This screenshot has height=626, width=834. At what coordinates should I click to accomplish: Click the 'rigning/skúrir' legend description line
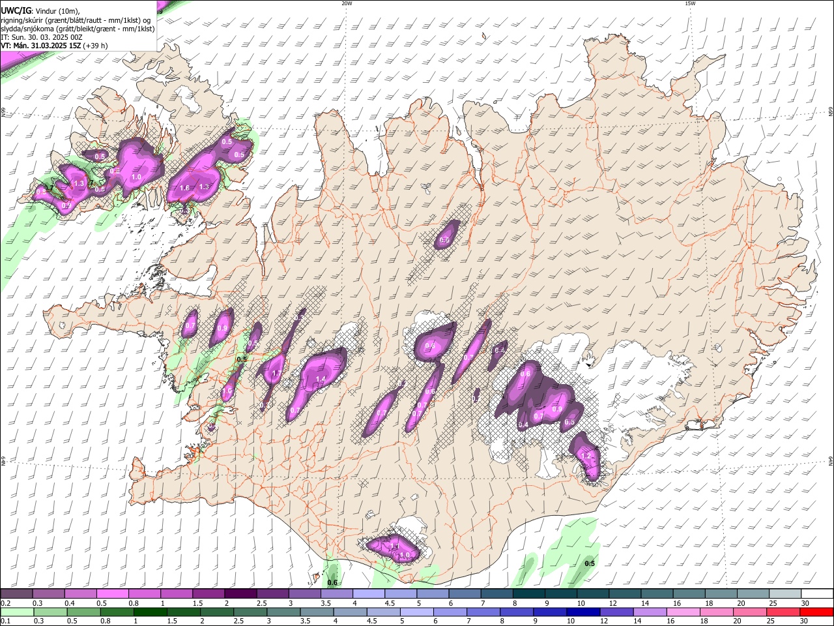coord(76,20)
